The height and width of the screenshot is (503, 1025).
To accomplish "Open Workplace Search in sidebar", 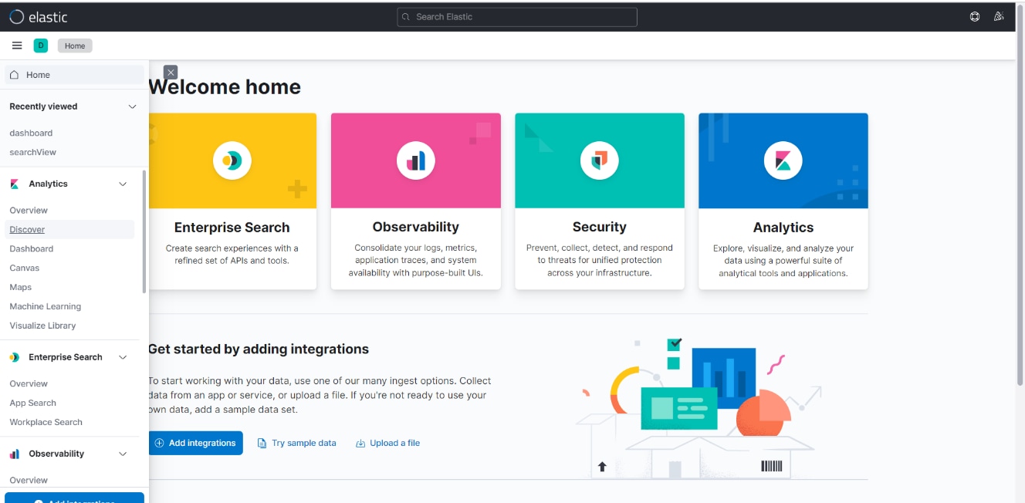I will click(x=46, y=422).
